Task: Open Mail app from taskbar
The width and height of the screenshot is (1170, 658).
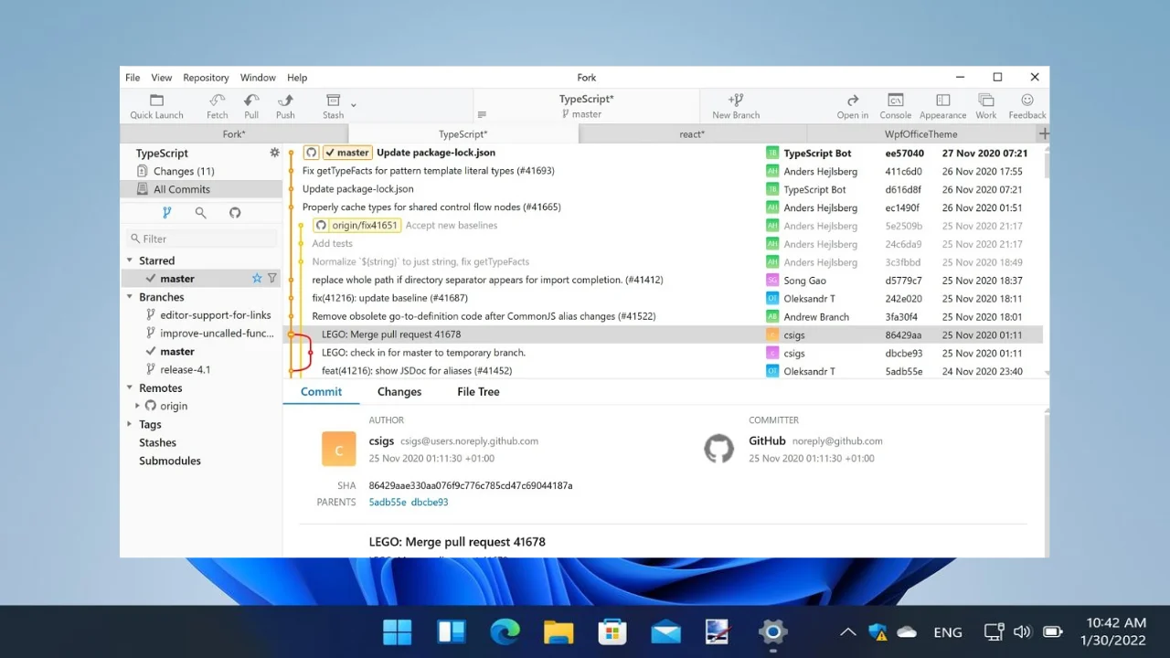Action: (x=665, y=631)
